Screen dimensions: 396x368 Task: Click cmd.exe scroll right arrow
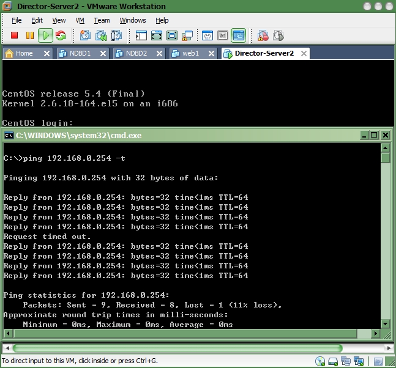coord(376,333)
